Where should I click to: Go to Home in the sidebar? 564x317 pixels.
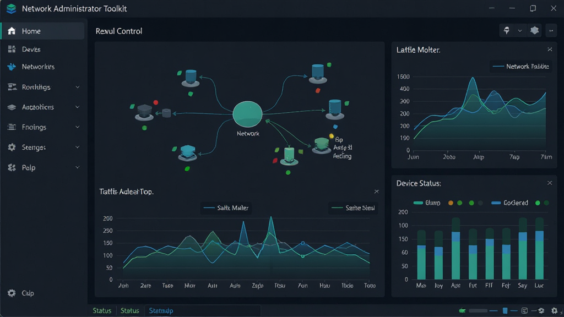click(x=43, y=31)
